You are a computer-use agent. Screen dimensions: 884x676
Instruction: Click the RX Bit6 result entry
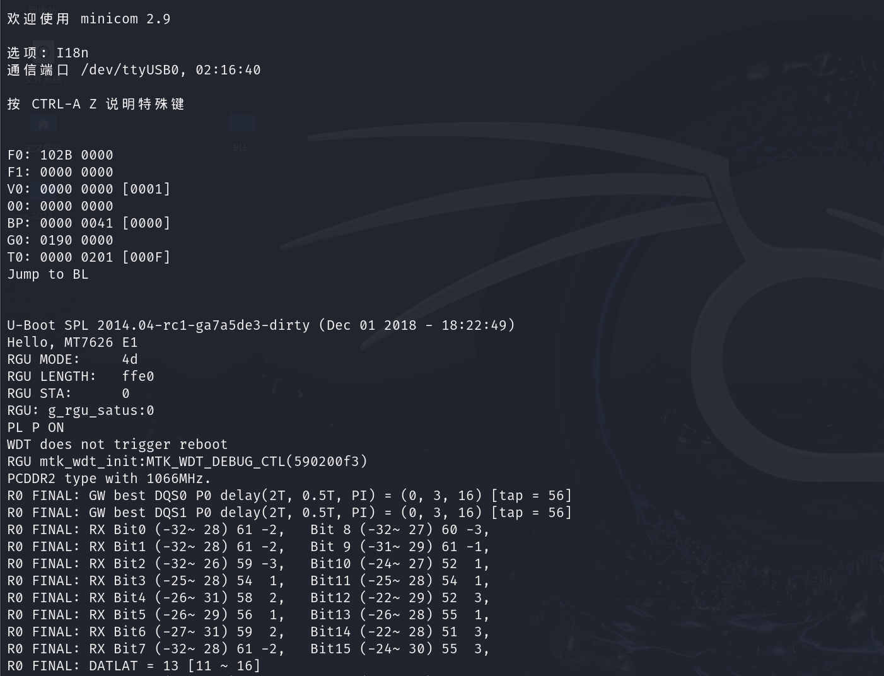coord(187,632)
